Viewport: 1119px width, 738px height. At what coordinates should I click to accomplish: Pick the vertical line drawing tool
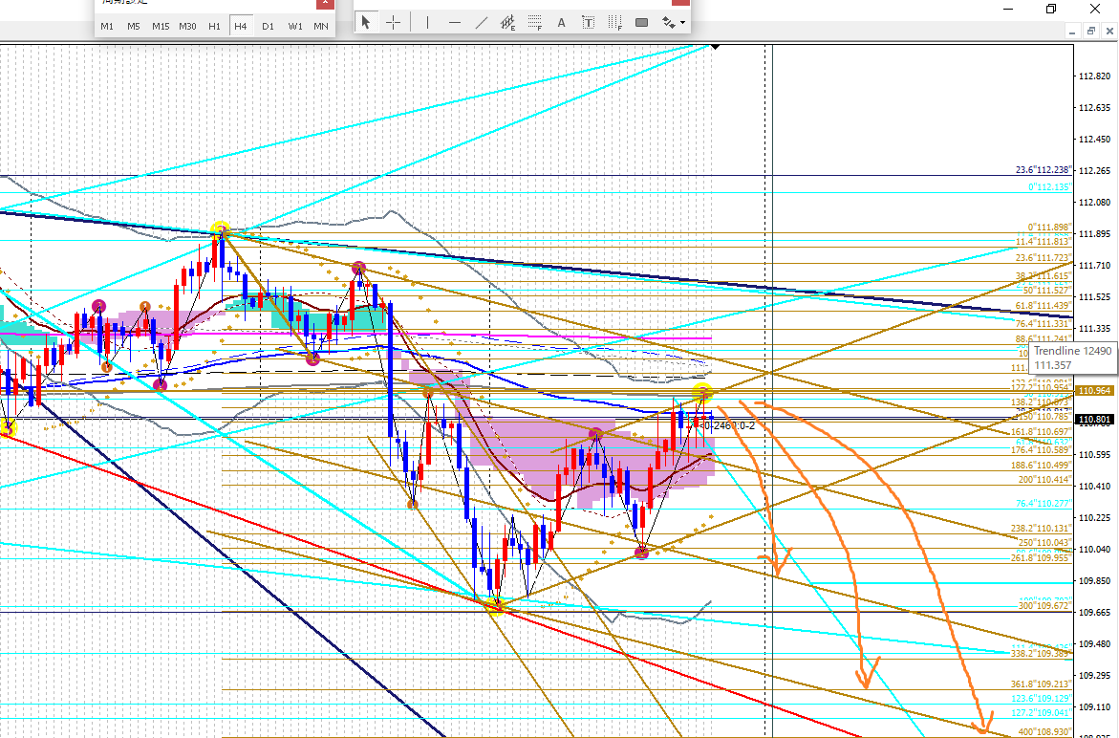click(426, 23)
